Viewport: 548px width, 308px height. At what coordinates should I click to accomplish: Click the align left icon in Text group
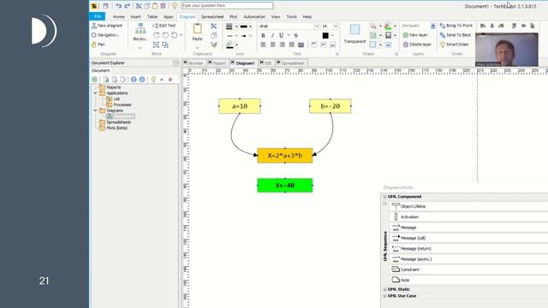tap(263, 44)
